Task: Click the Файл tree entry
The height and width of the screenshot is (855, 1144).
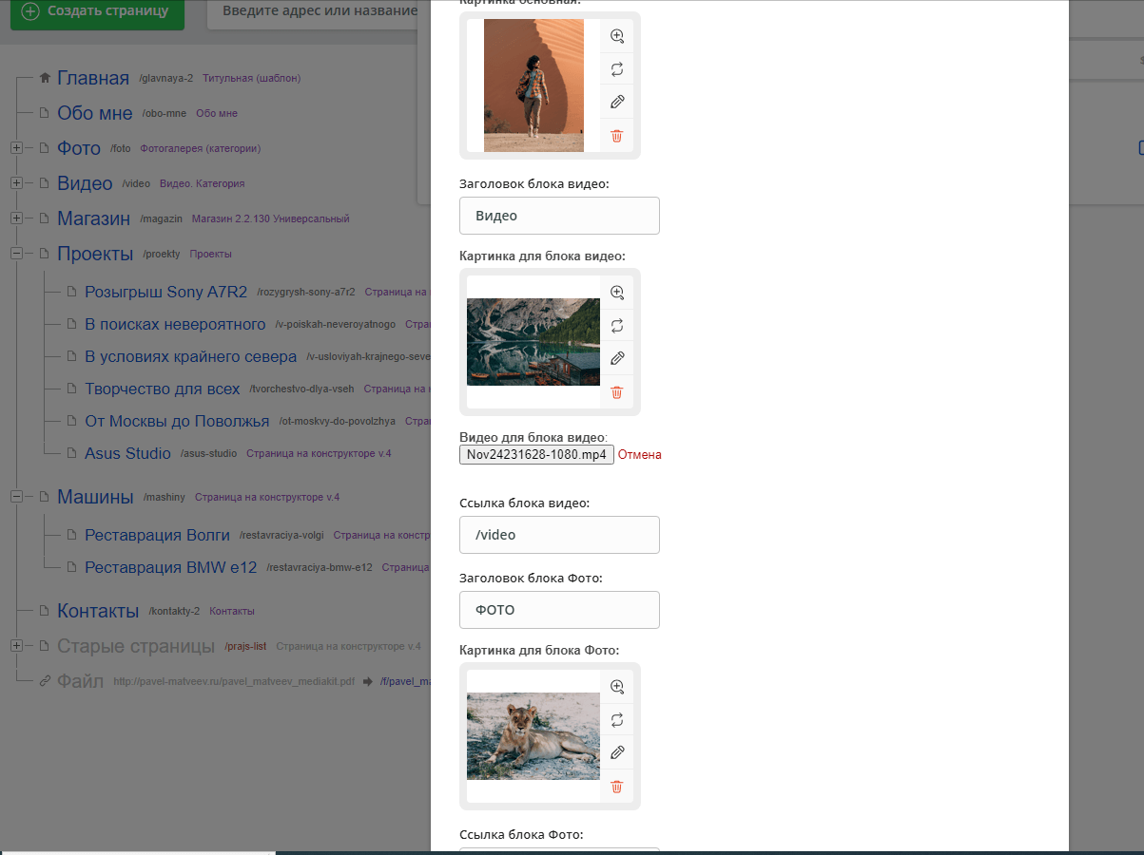Action: [80, 681]
